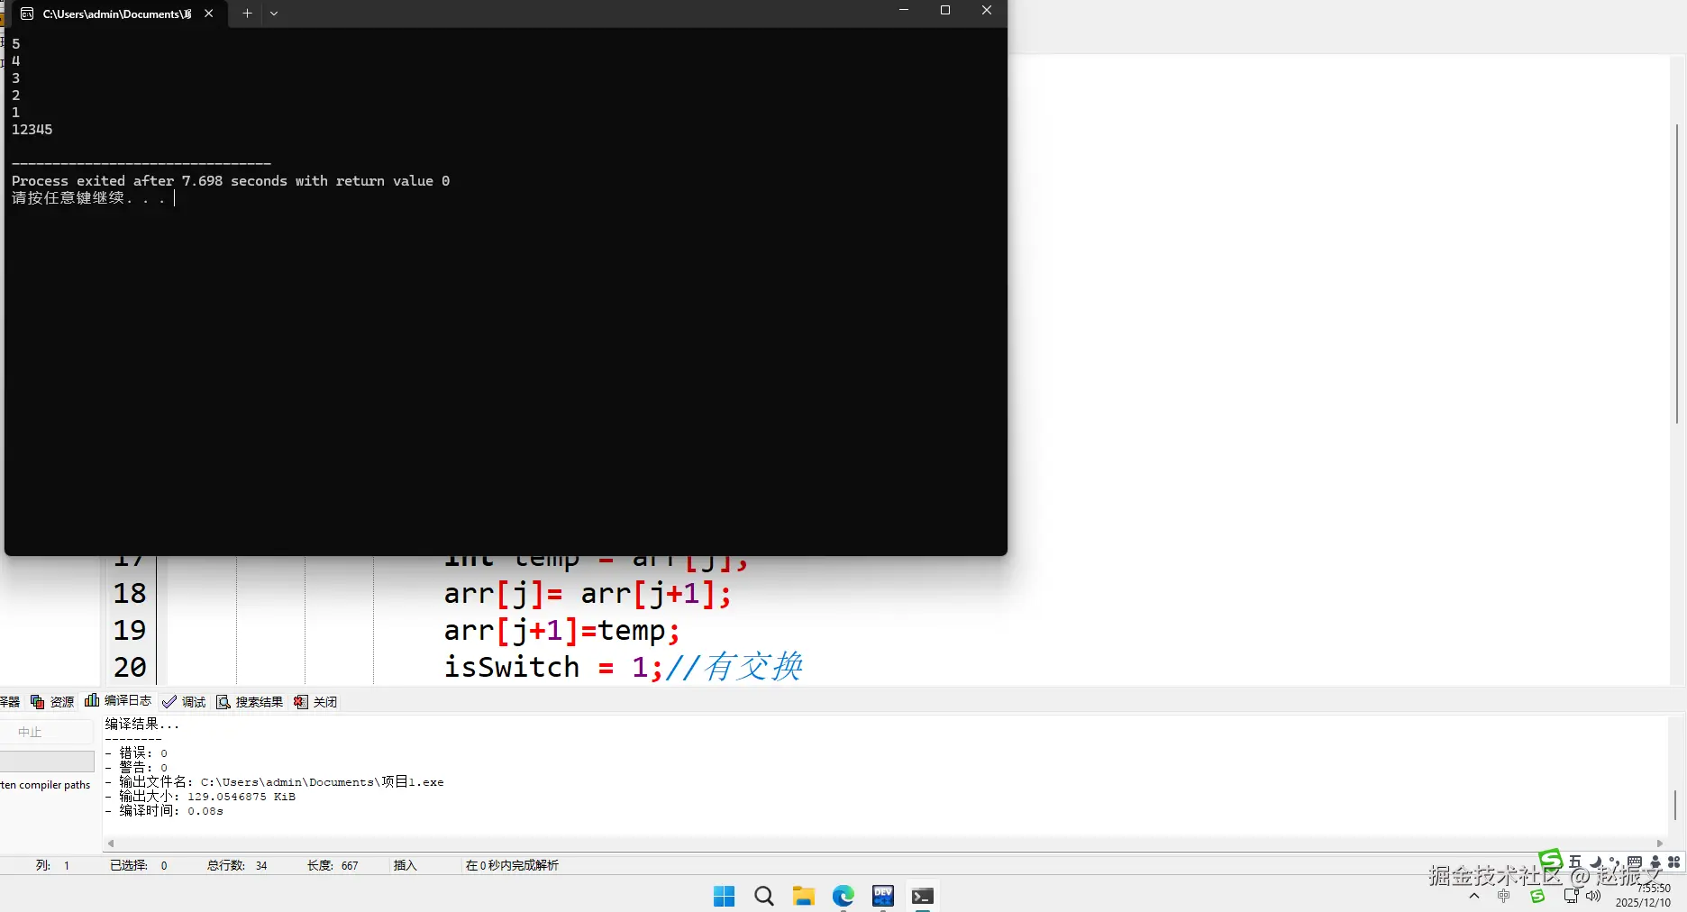
Task: Switch to the 资源 tab
Action: [52, 702]
